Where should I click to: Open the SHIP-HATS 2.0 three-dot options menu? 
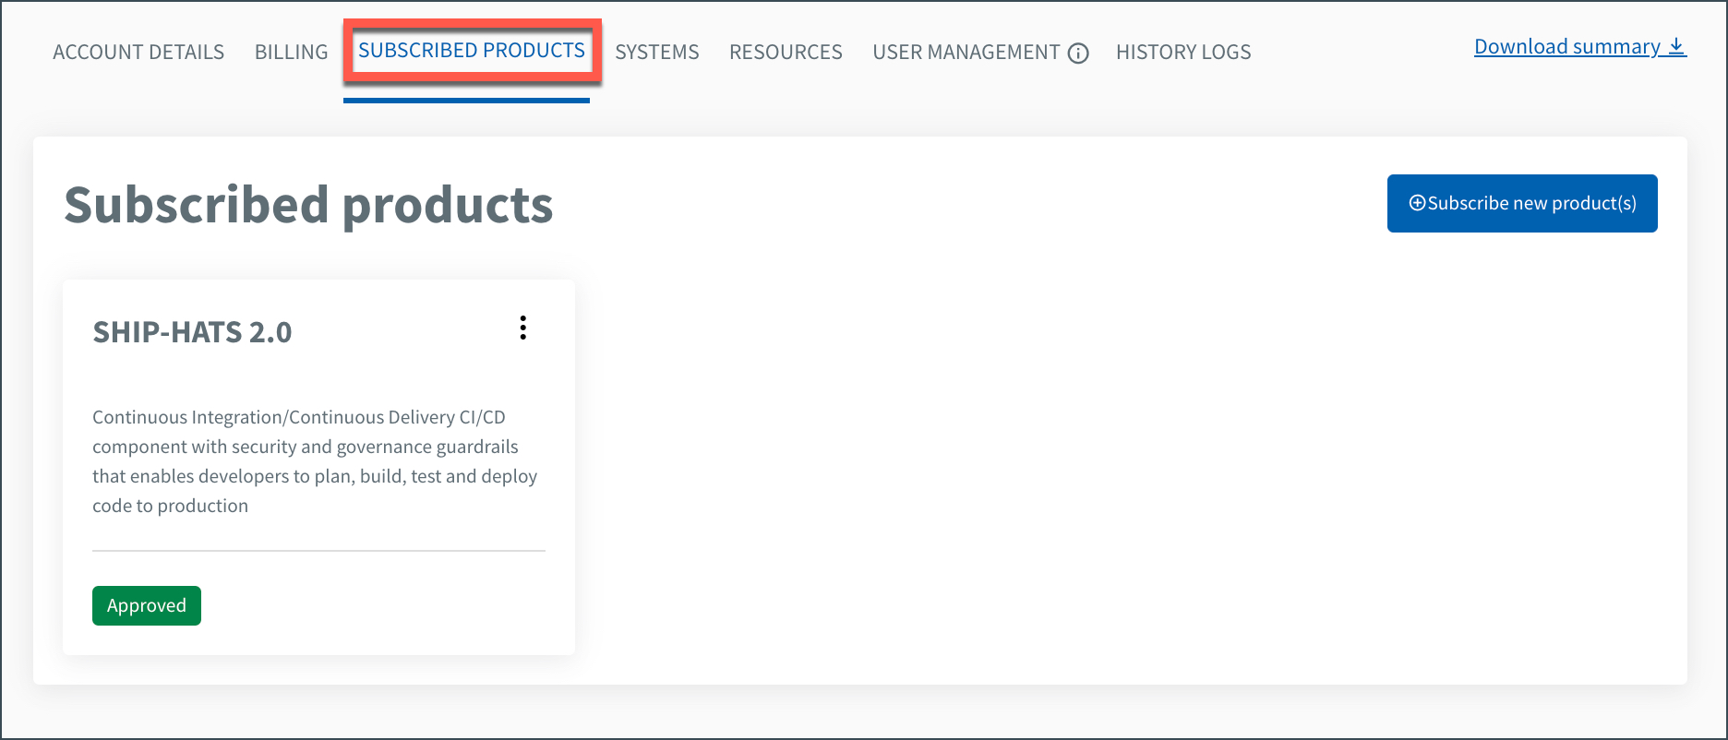click(522, 328)
